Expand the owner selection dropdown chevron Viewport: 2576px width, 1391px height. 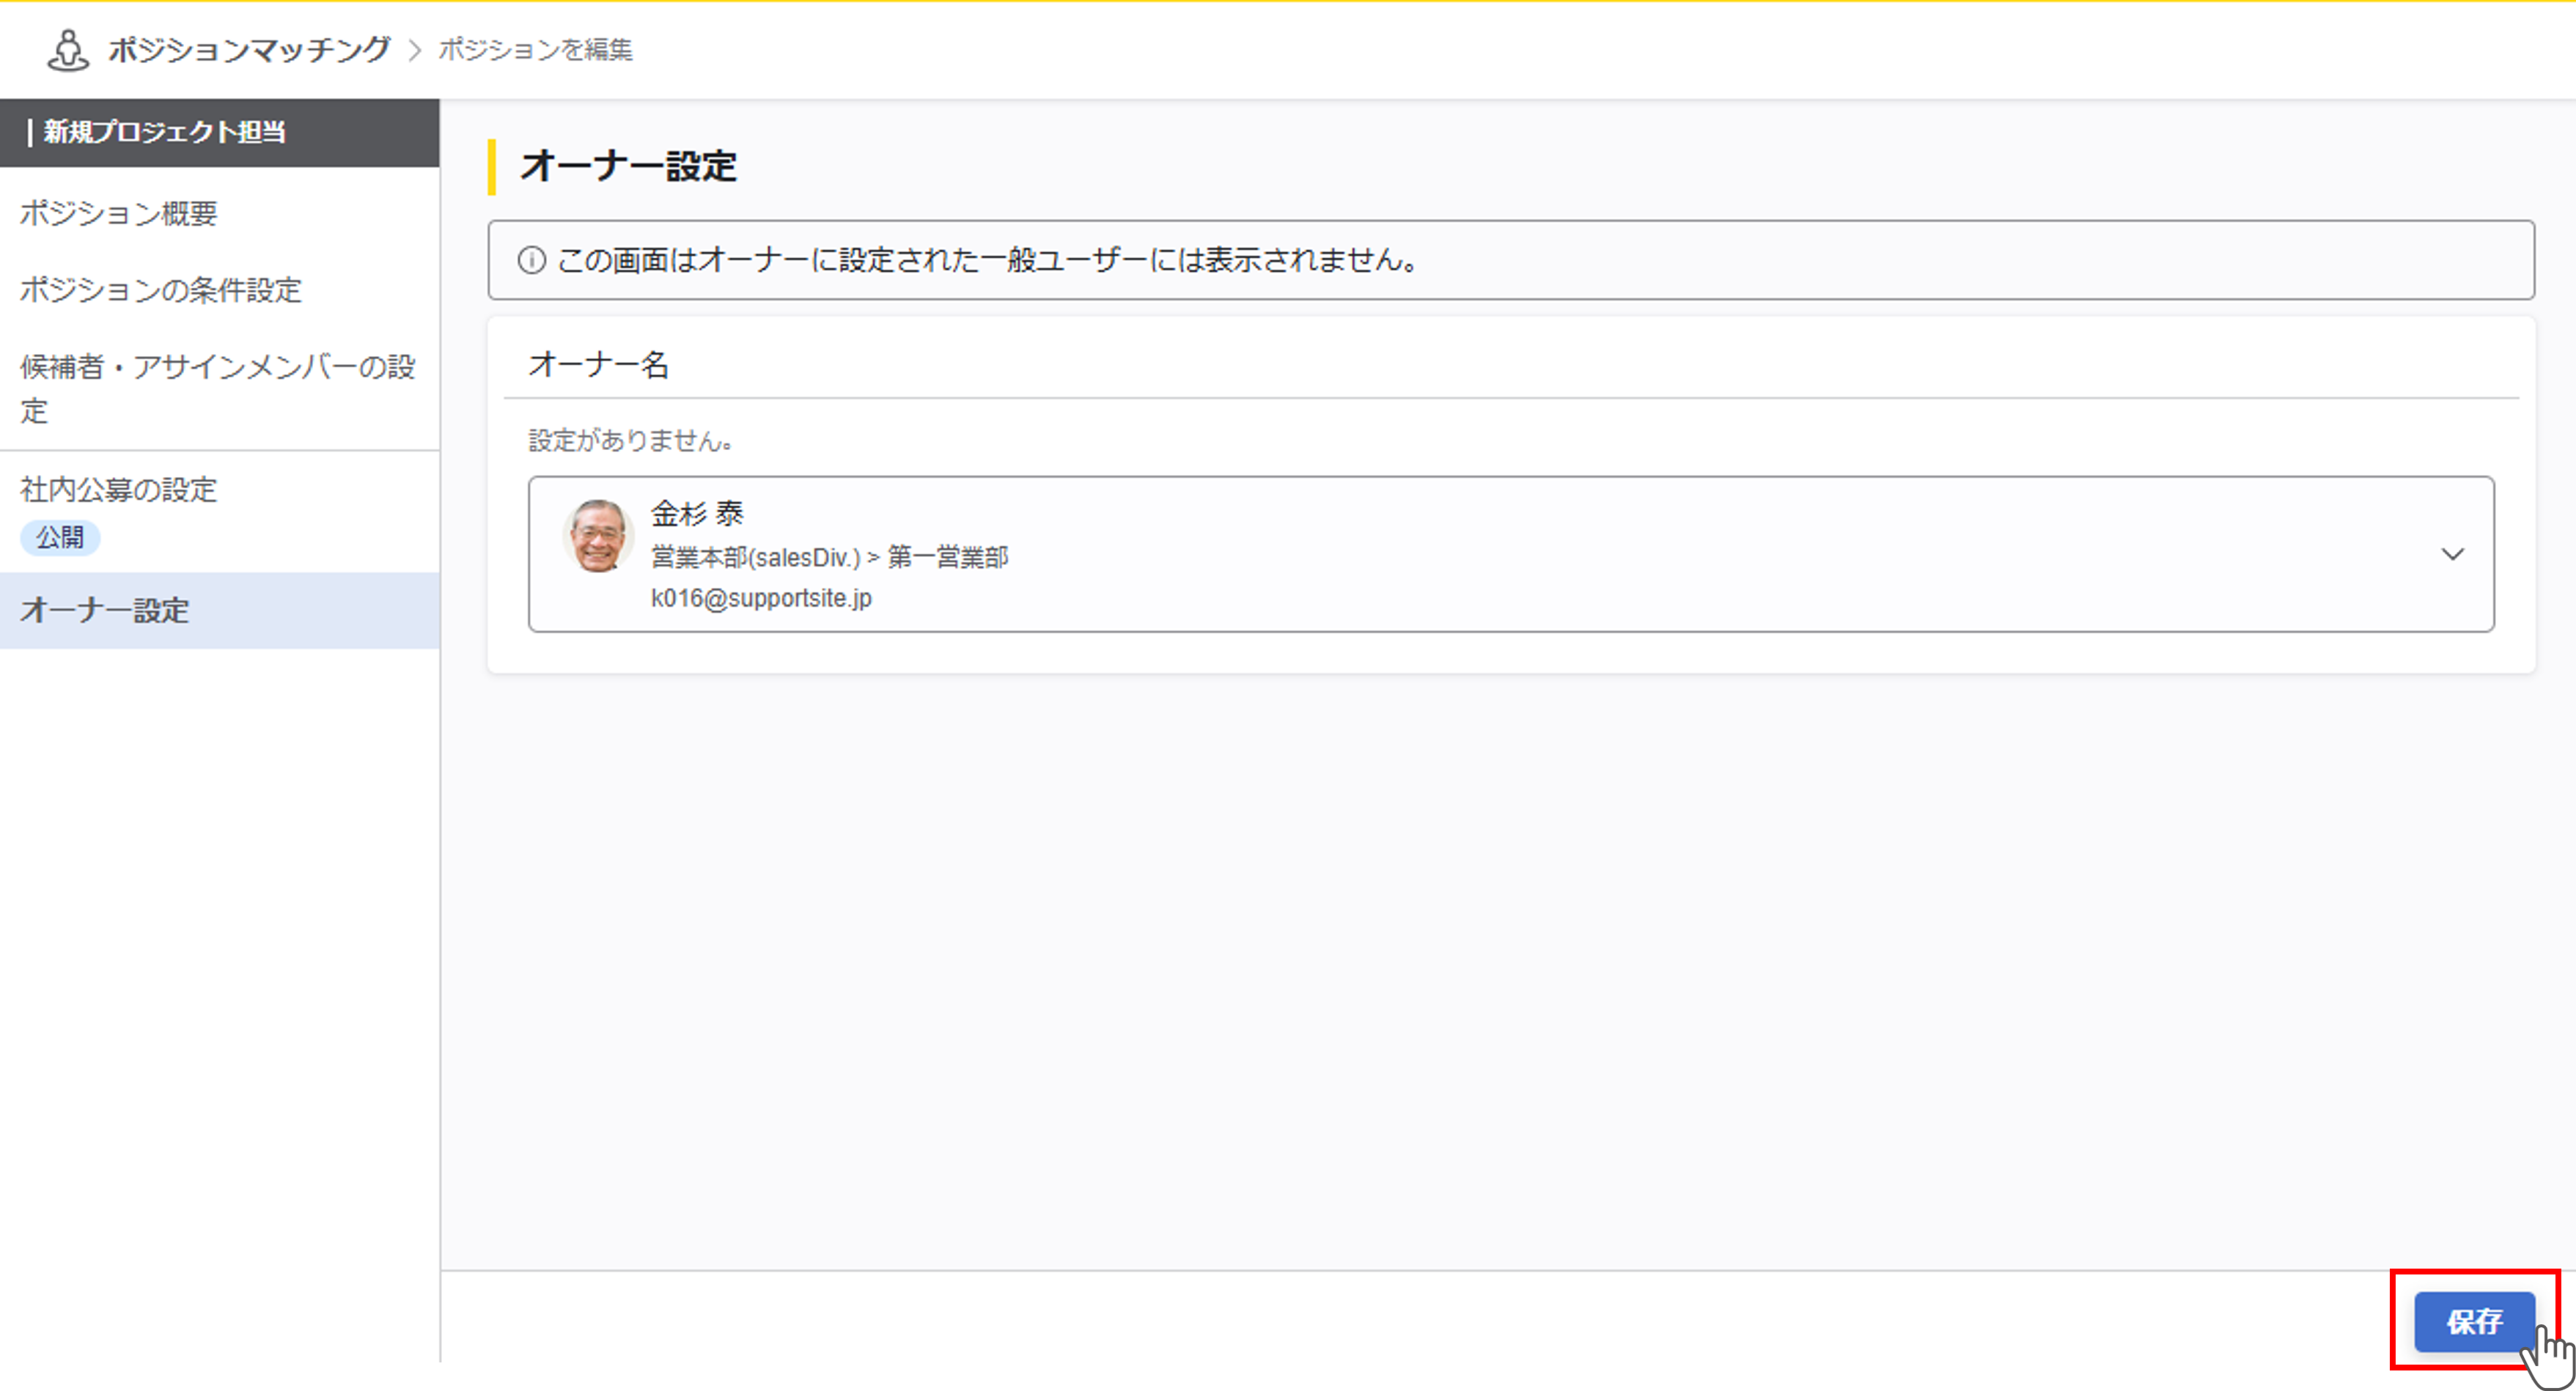[2452, 554]
